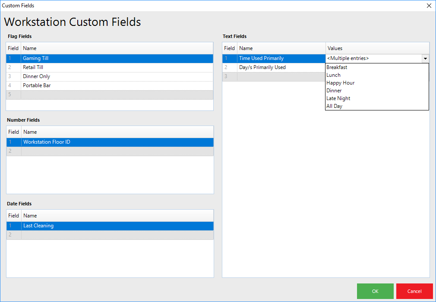Choose Breakfast from the dropdown list
Viewport: 436px width, 302px height.
[x=337, y=67]
